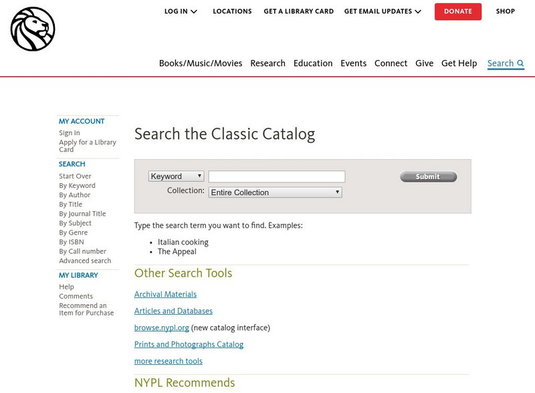The height and width of the screenshot is (393, 535).
Task: Search By Genre sidebar link
Action: click(74, 233)
